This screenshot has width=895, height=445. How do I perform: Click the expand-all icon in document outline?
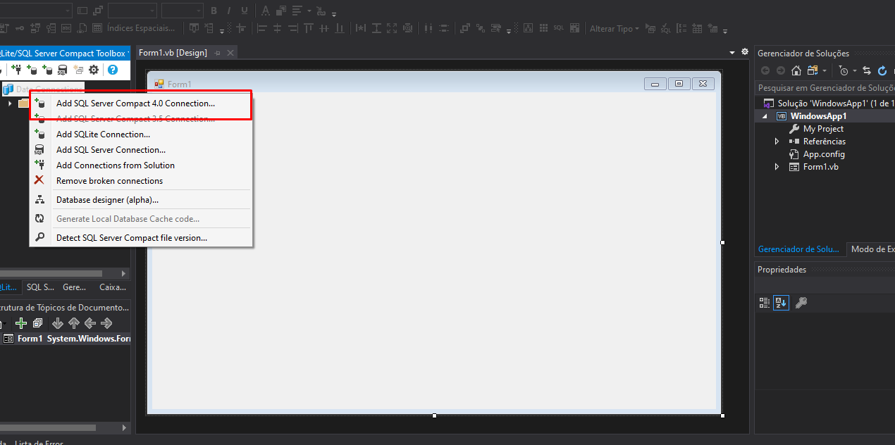click(38, 323)
